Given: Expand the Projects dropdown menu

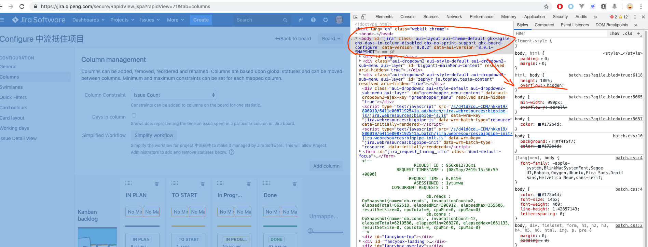Looking at the screenshot, I should [x=122, y=20].
